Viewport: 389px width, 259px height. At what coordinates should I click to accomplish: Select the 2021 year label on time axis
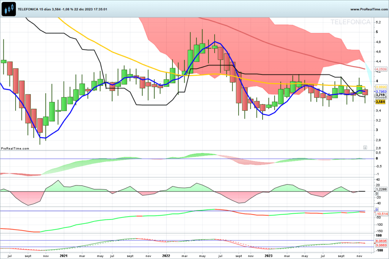click(64, 256)
